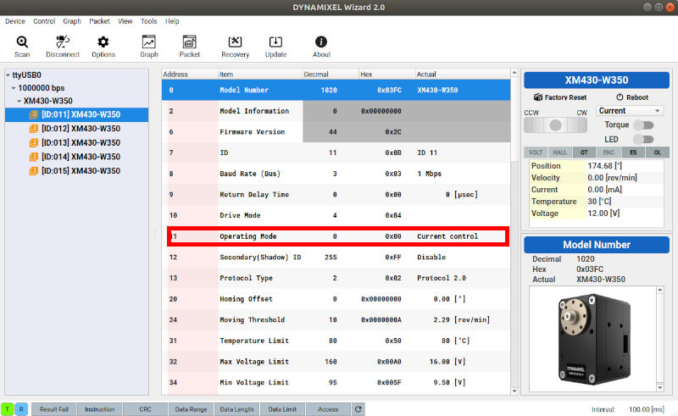This screenshot has height=416, width=678.
Task: Click the refresh status icon
Action: 358,409
